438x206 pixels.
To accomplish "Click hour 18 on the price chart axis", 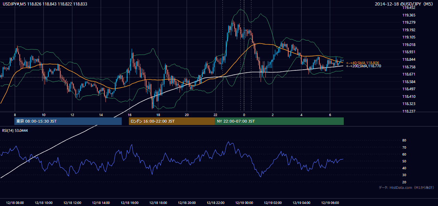I will pyautogui.click(x=158, y=114).
